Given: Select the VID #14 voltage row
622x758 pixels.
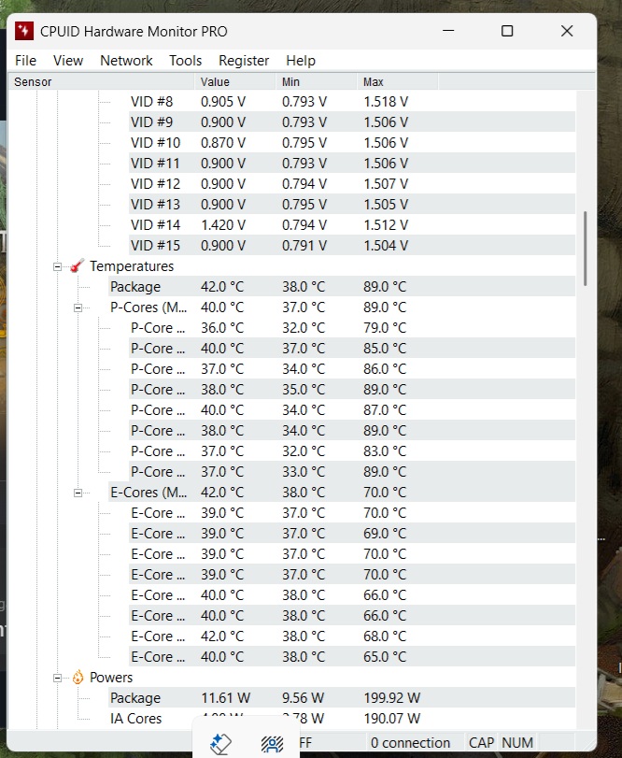Looking at the screenshot, I should (155, 225).
